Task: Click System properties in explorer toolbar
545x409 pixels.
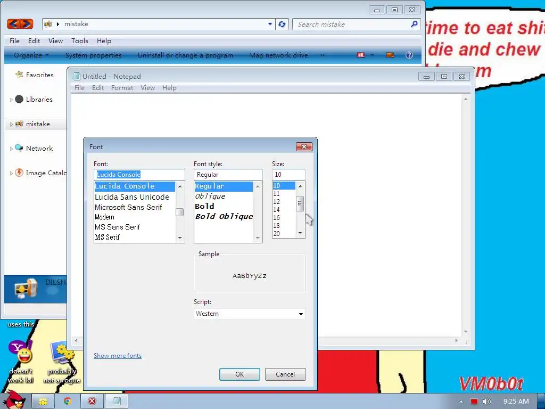Action: 94,55
